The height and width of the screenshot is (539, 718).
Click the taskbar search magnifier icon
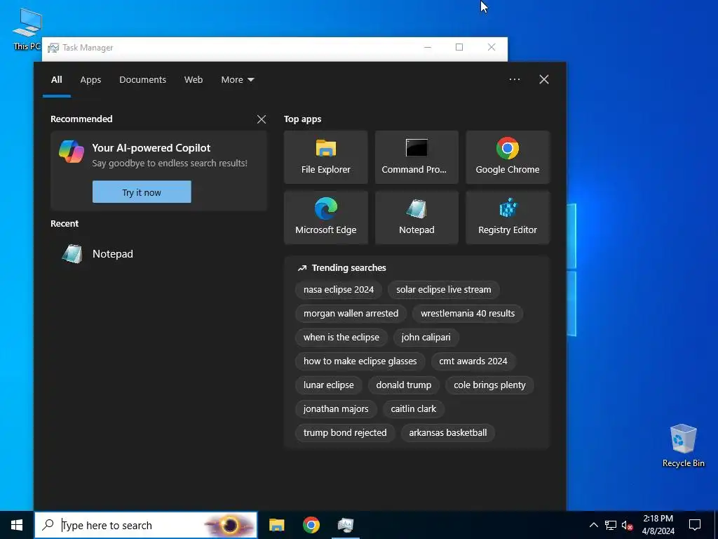(48, 525)
